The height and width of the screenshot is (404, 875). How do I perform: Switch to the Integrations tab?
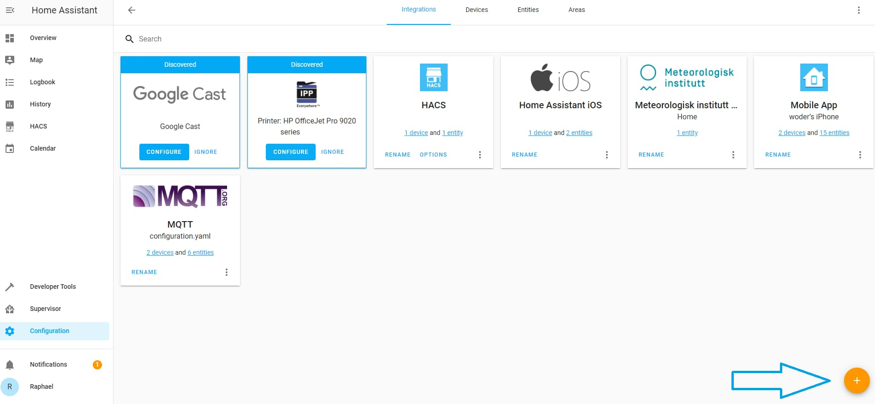click(419, 10)
